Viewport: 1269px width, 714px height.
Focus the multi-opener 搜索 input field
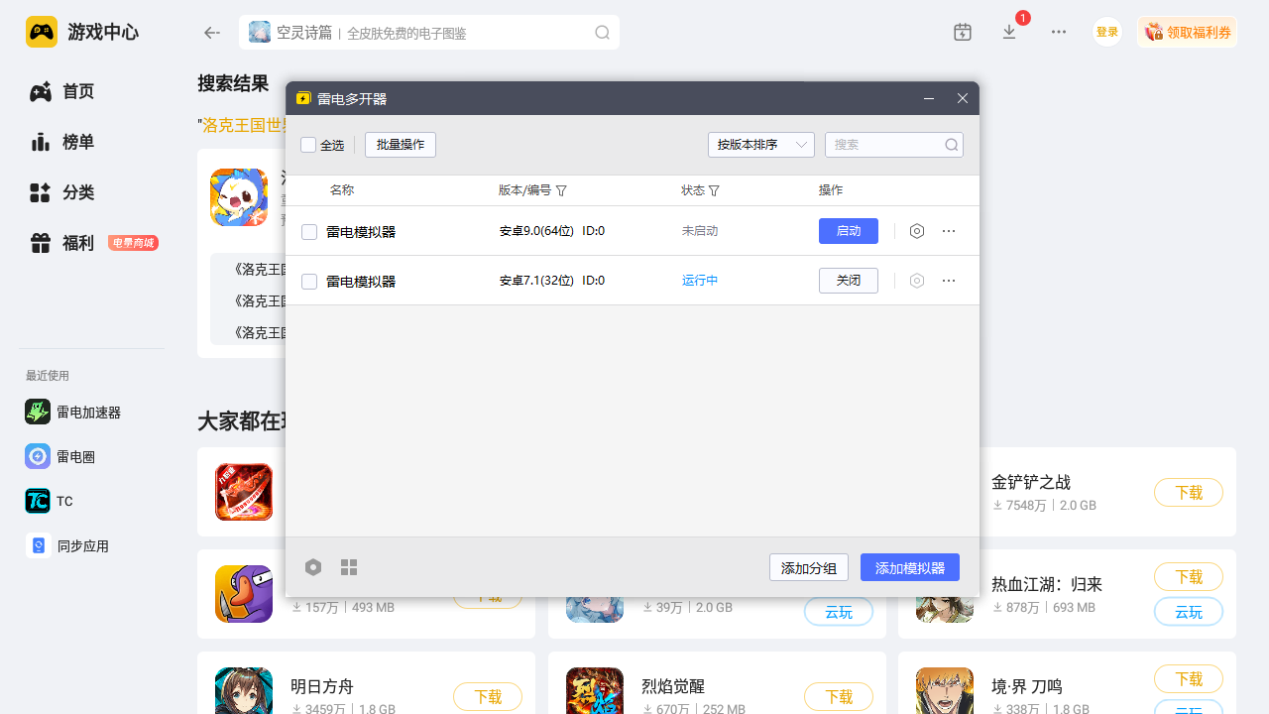coord(894,145)
